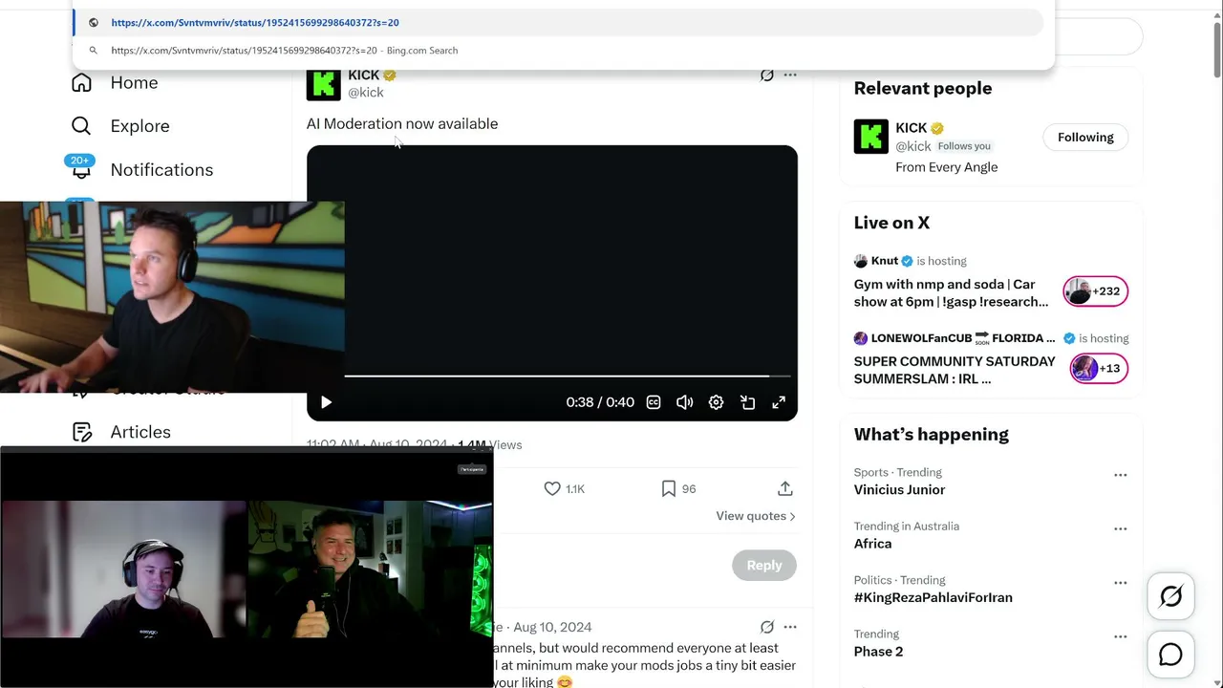The width and height of the screenshot is (1223, 688).
Task: Share the KICK post
Action: click(x=785, y=488)
